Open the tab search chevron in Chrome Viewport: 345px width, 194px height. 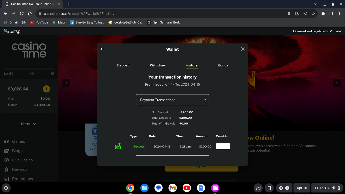[315, 4]
